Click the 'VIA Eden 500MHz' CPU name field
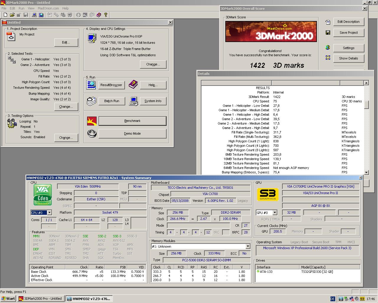The image size is (378, 303). tap(88, 186)
